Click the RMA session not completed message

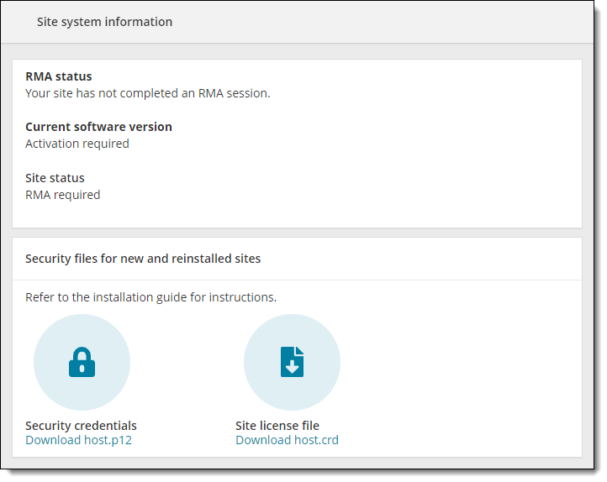coord(148,93)
